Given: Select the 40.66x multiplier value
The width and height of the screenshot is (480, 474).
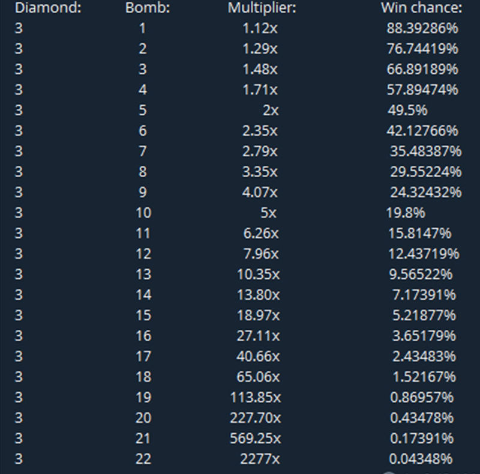Looking at the screenshot, I should click(259, 357).
